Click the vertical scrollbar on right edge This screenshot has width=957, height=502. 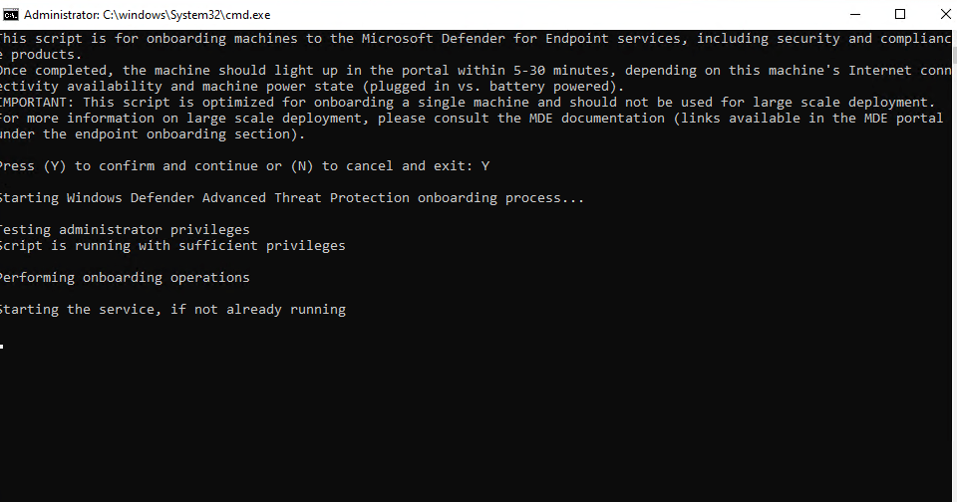point(952,259)
